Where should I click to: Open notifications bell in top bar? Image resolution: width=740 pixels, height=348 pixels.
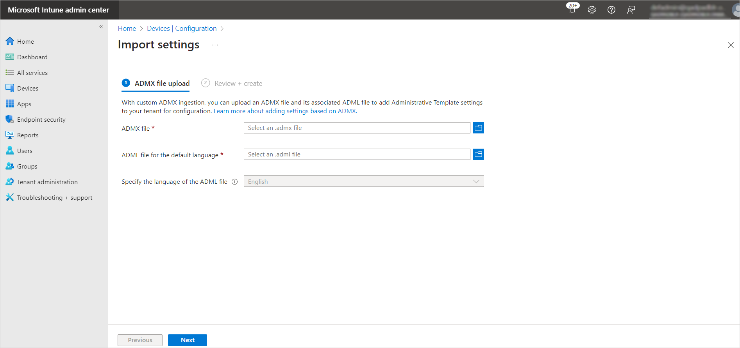(572, 10)
